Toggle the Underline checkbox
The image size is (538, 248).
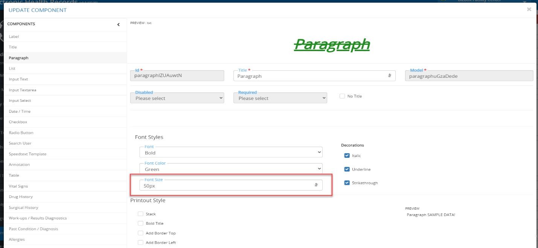(x=347, y=169)
